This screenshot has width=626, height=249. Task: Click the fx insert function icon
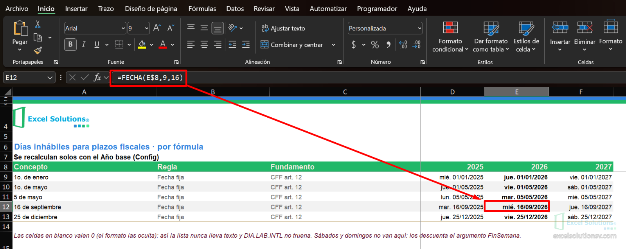(97, 77)
